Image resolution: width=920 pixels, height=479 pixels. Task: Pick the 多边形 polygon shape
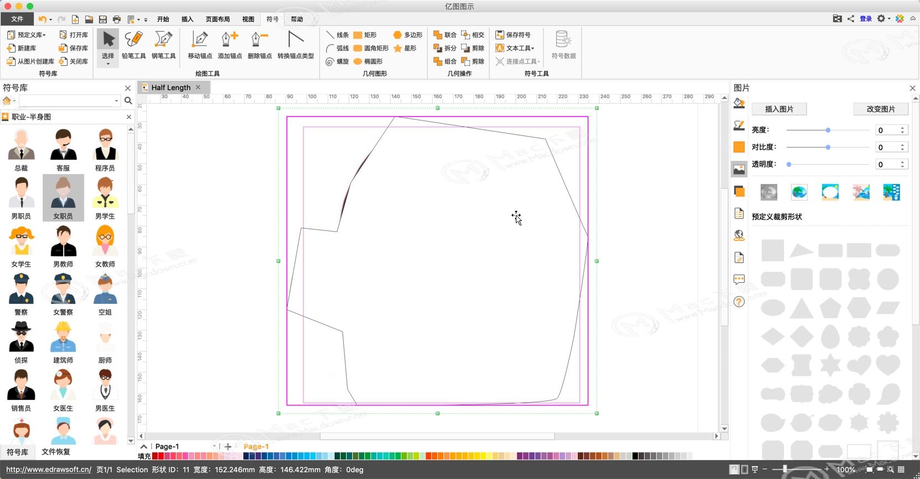coord(407,35)
